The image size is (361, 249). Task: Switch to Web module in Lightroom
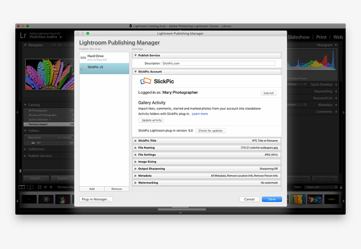click(338, 37)
